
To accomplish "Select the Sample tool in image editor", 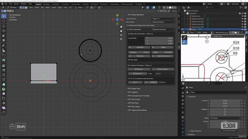I will 184,37.
